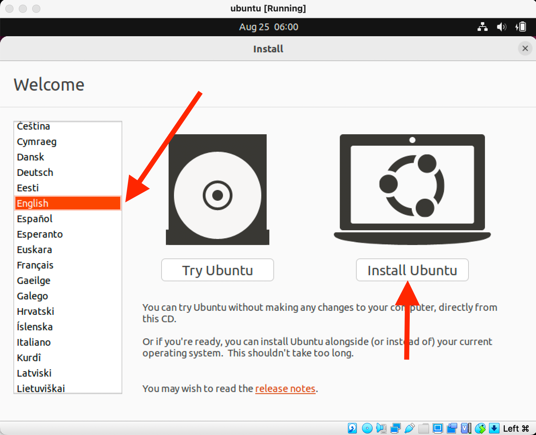This screenshot has height=435, width=536.
Task: Click the keyboard capture arrow icon
Action: tap(494, 428)
